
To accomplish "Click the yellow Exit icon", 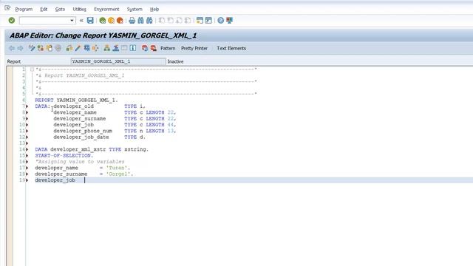I will point(111,20).
